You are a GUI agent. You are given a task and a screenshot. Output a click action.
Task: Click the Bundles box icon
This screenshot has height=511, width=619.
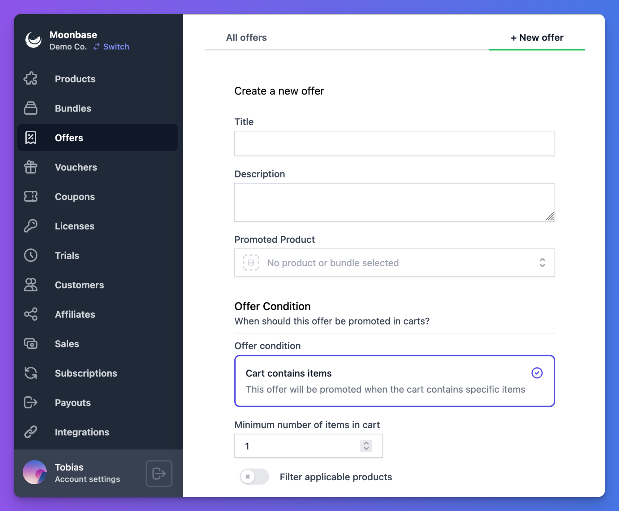31,108
